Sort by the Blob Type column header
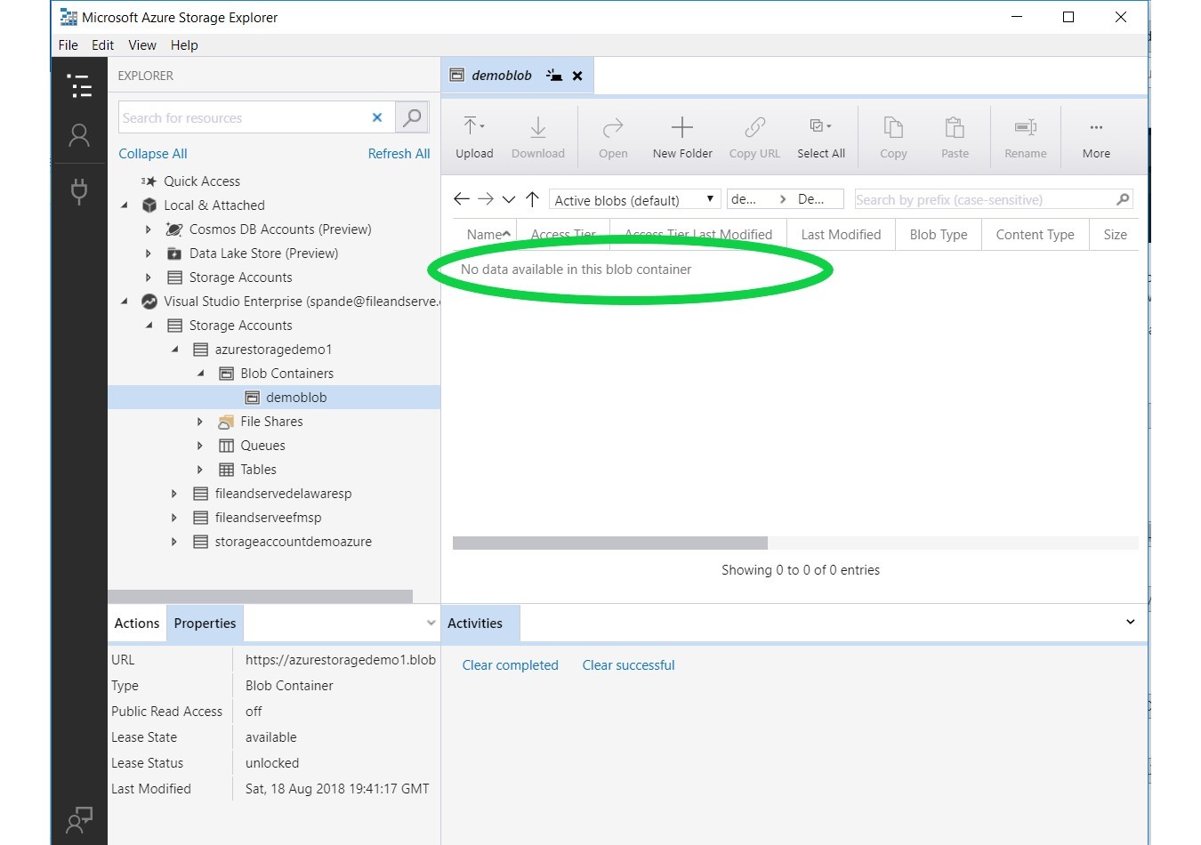This screenshot has height=845, width=1201. pos(939,235)
